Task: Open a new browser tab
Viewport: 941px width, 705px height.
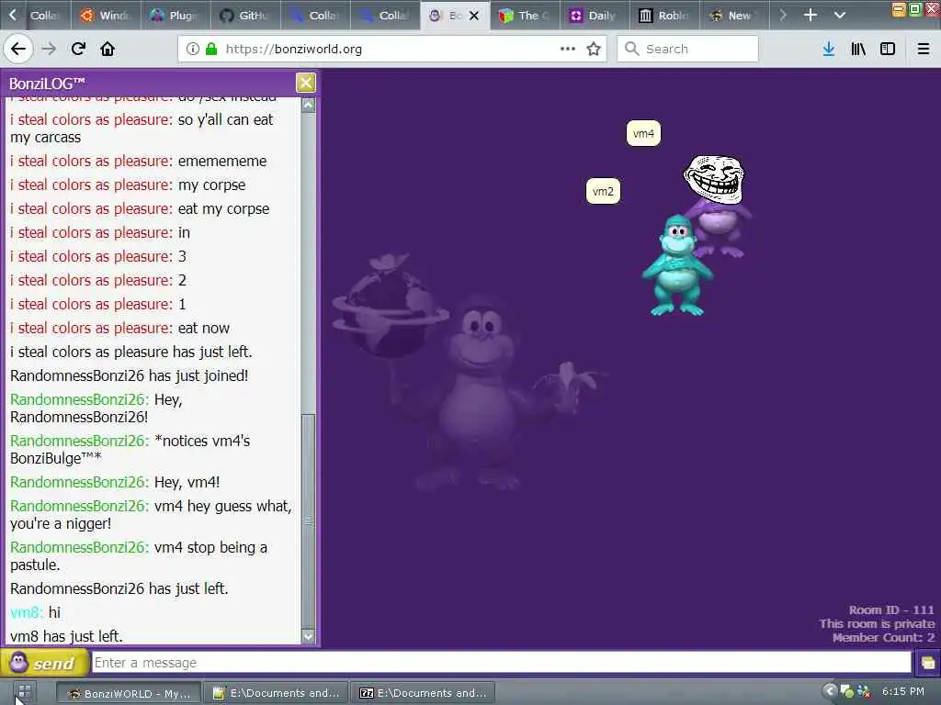Action: pyautogui.click(x=811, y=15)
